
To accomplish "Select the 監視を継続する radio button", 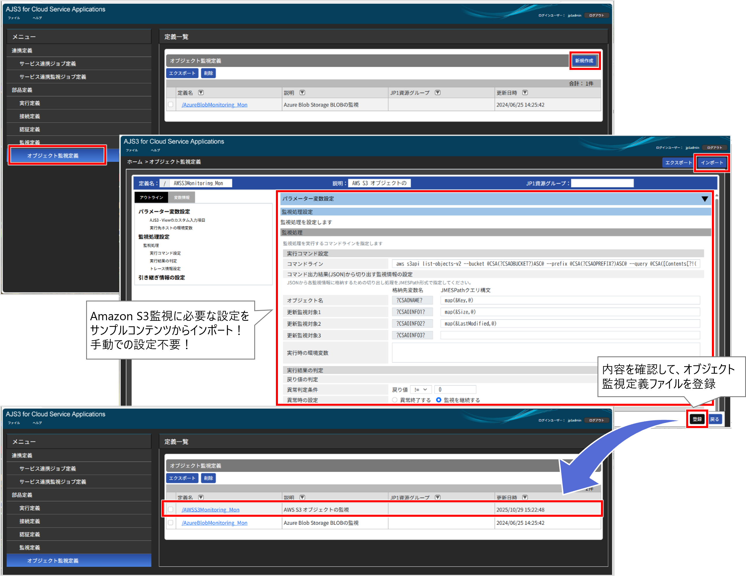I will click(x=439, y=400).
